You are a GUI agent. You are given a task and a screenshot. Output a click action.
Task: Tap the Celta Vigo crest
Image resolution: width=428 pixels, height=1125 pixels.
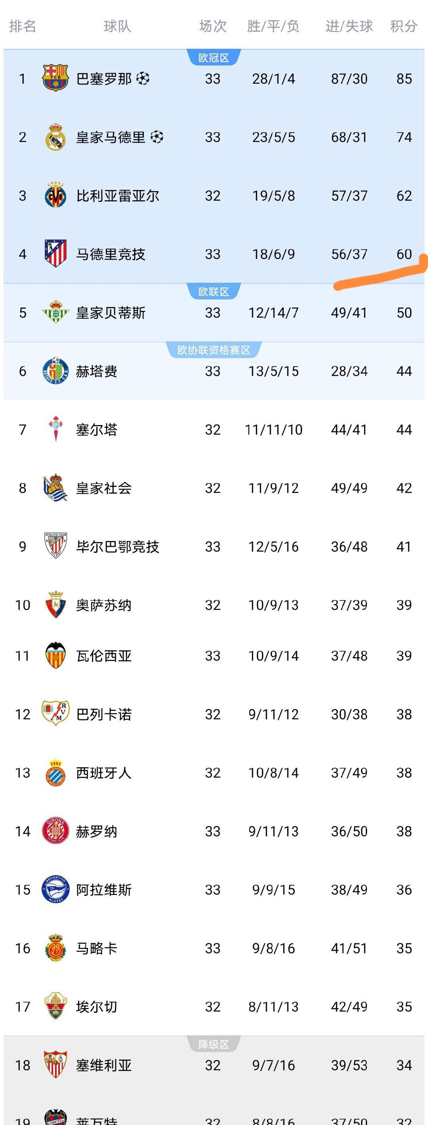coord(55,429)
